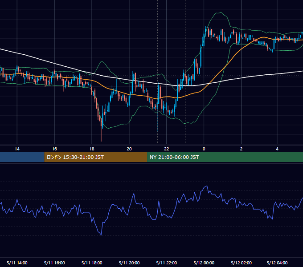Click the '14' hour label on the upper axis
This screenshot has width=303, height=267.
pyautogui.click(x=17, y=149)
